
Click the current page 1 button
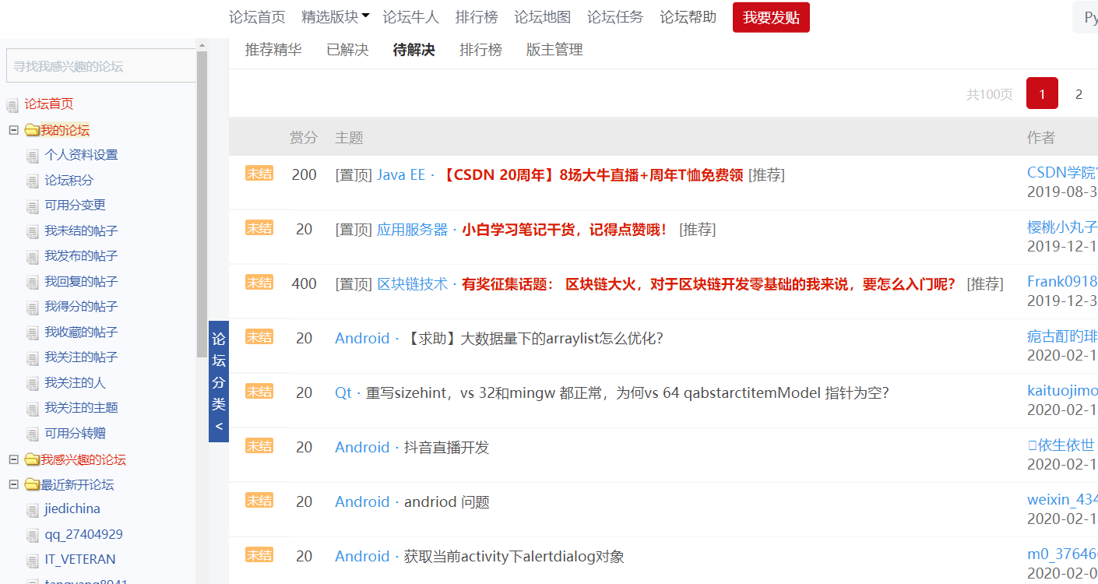[1042, 93]
